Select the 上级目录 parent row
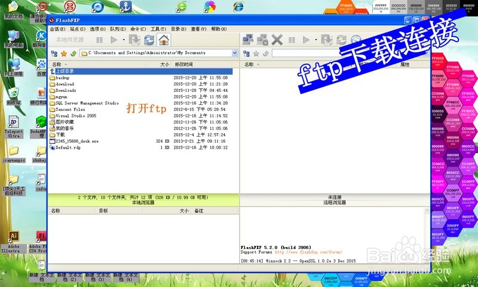This screenshot has width=478, height=287. tap(141, 71)
